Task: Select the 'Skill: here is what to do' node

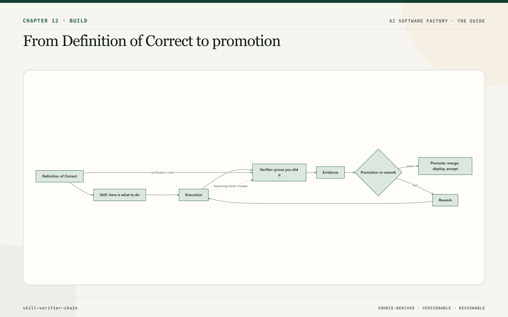Action: coord(120,195)
